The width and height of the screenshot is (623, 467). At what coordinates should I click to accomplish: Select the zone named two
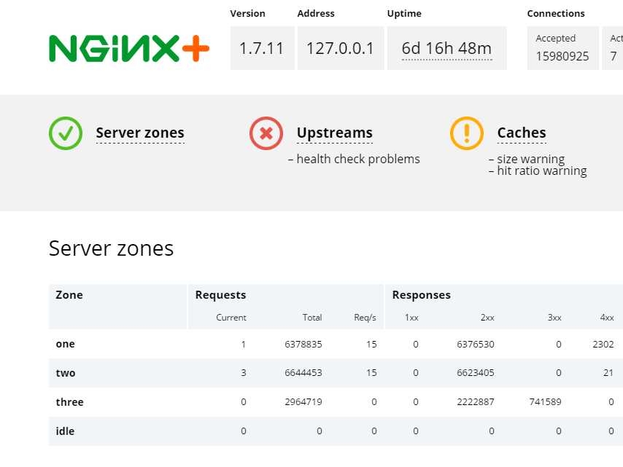click(x=65, y=373)
